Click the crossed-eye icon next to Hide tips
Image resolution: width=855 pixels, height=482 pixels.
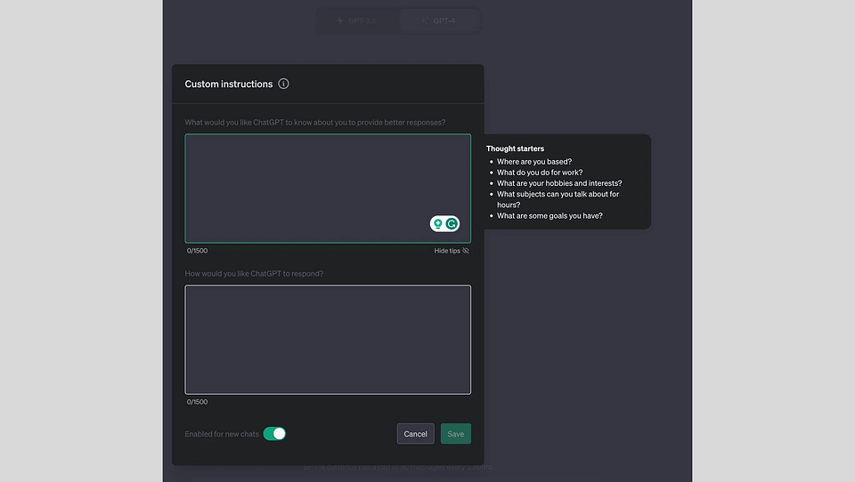click(x=466, y=251)
